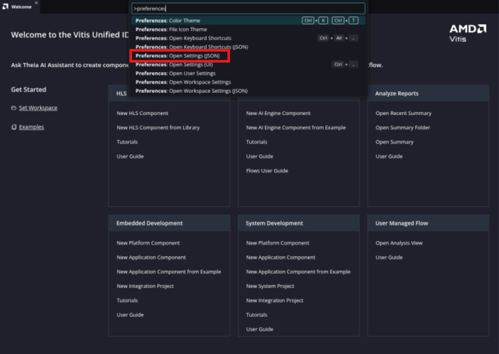Select Preferences: Open Settings (UI)

click(x=248, y=64)
